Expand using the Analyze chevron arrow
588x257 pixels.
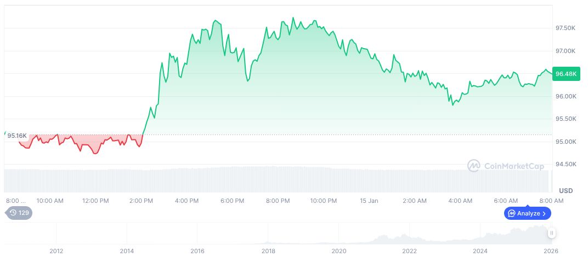pyautogui.click(x=544, y=213)
